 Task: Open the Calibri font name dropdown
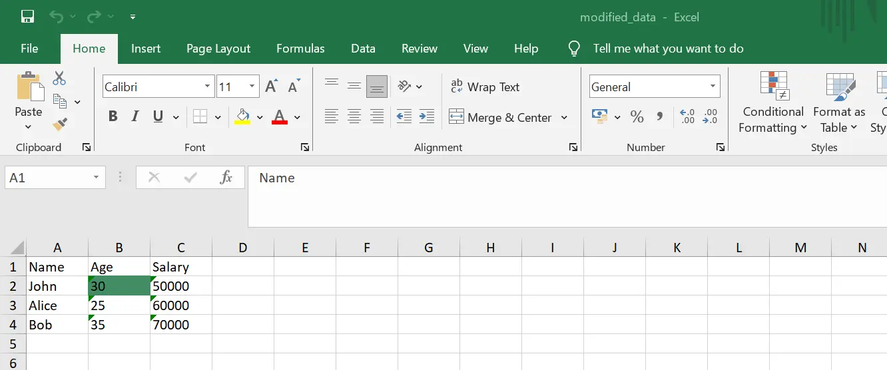(x=207, y=87)
